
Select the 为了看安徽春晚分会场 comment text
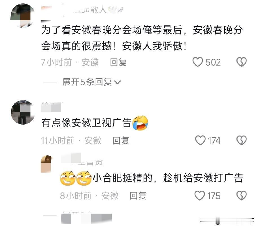point(142,38)
